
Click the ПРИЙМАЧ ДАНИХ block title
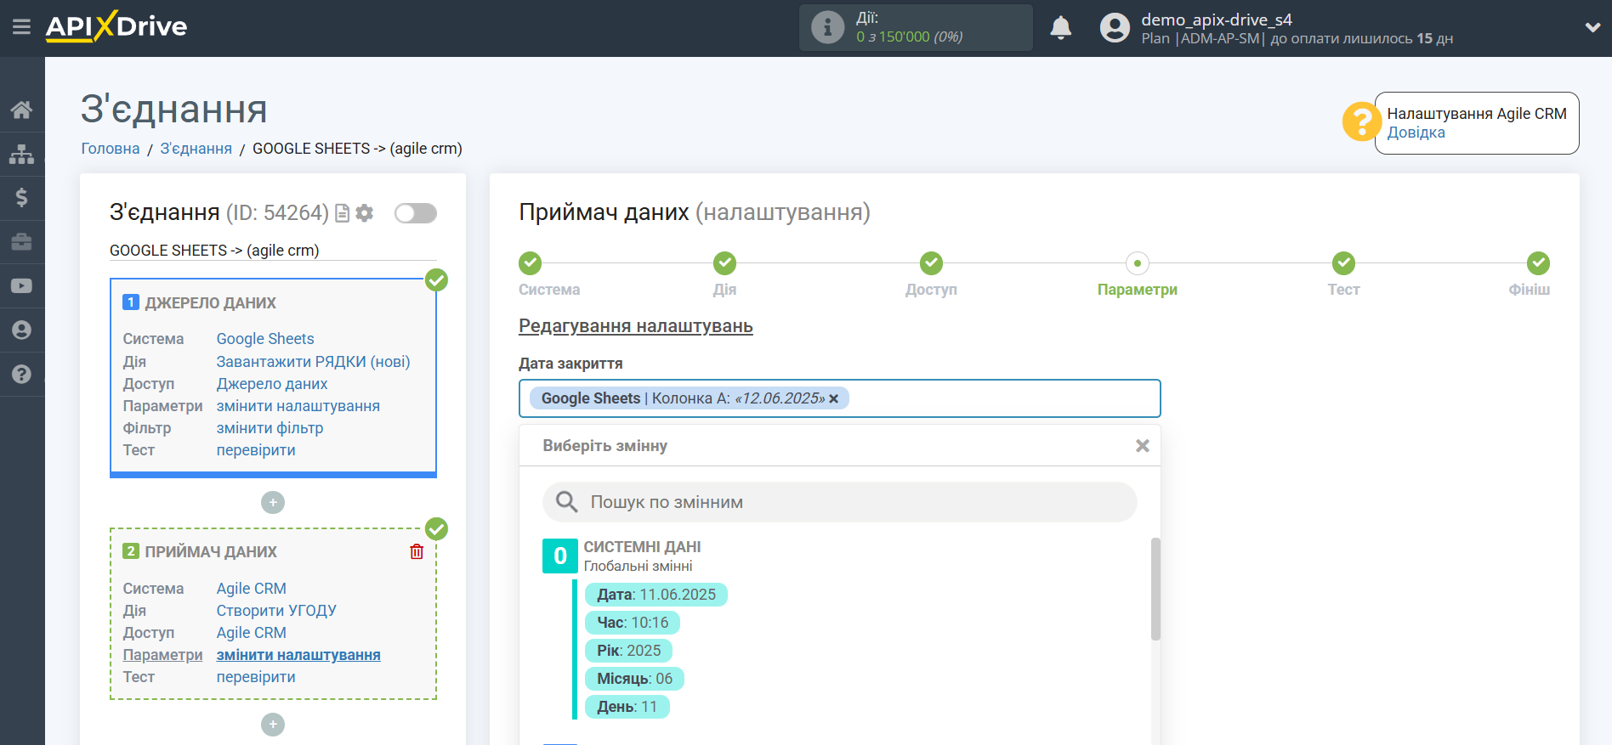(x=211, y=552)
